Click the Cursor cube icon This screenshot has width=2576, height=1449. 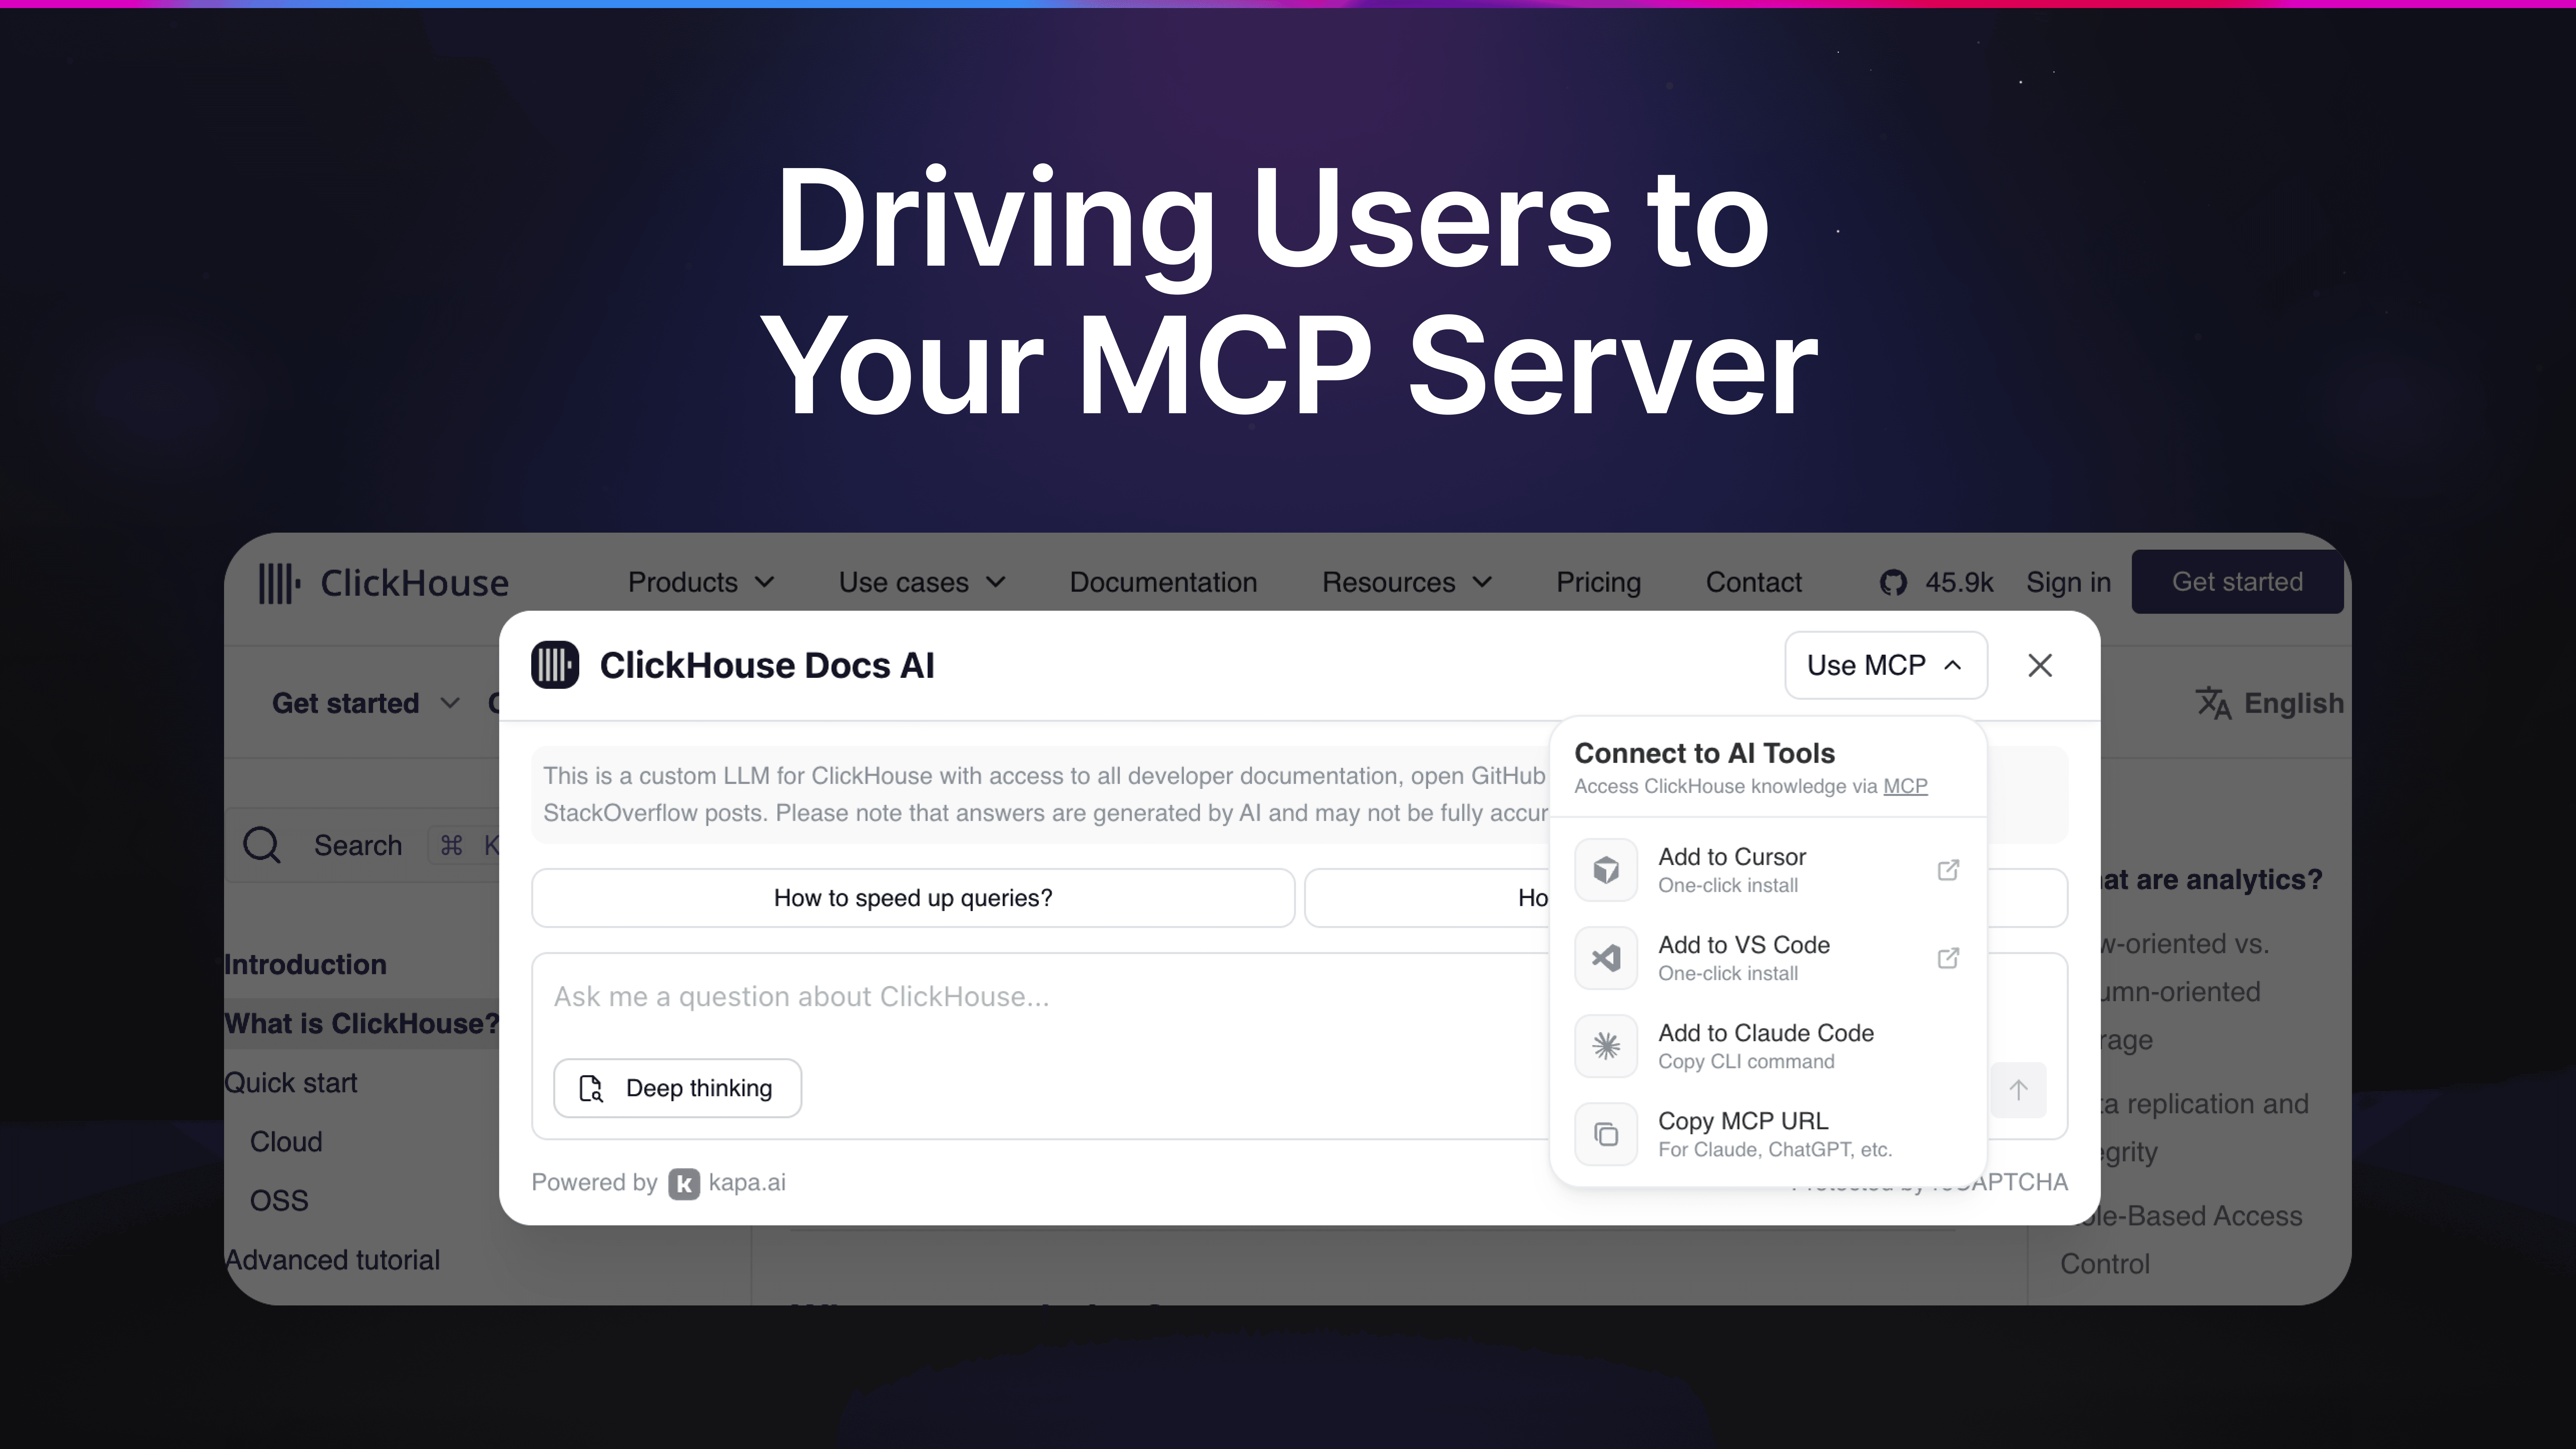coord(1606,870)
